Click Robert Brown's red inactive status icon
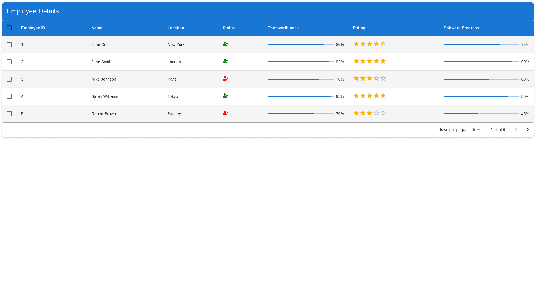The height and width of the screenshot is (301, 536). [x=225, y=113]
